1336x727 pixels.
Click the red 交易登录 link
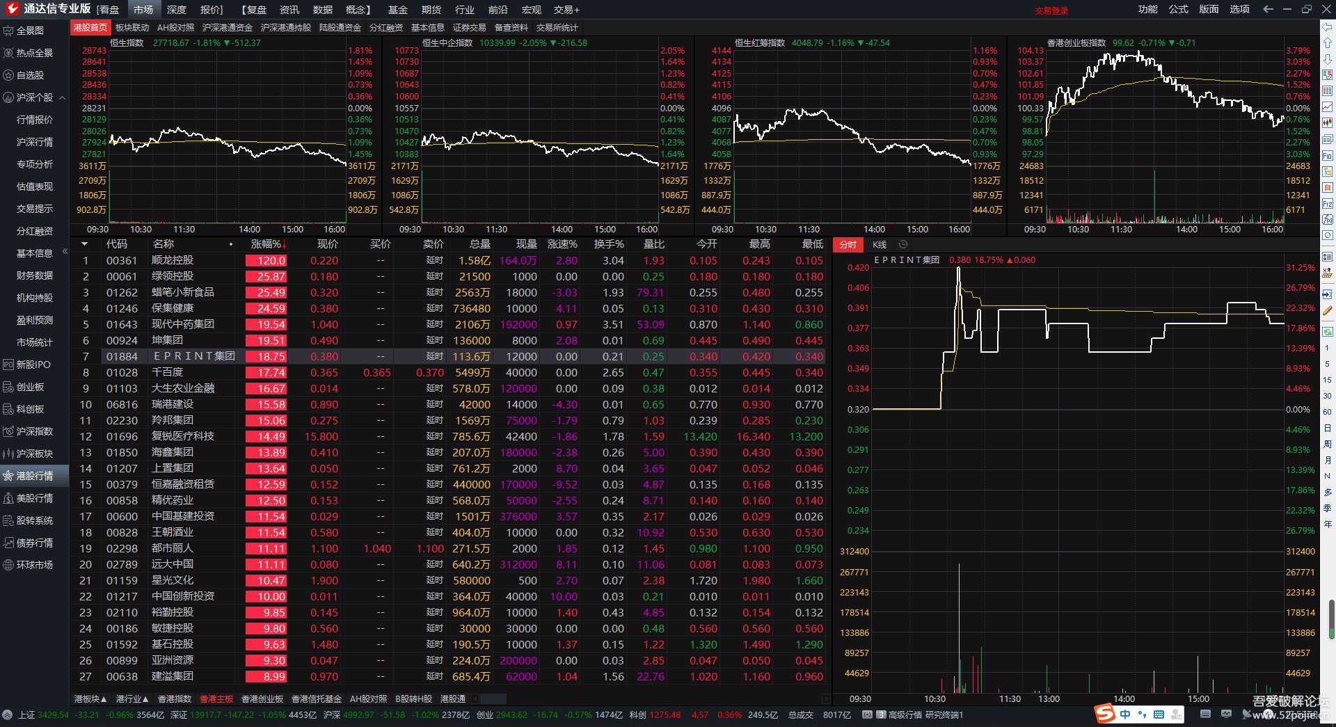[x=1051, y=10]
